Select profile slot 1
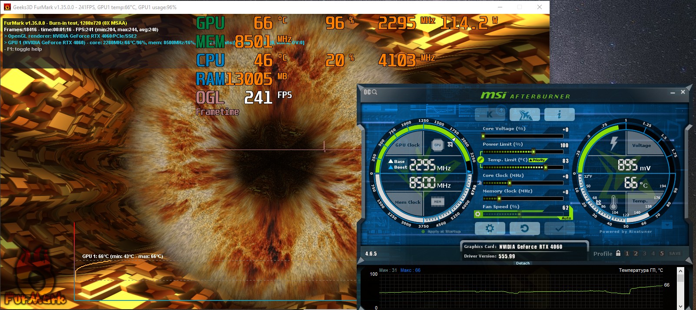 627,254
